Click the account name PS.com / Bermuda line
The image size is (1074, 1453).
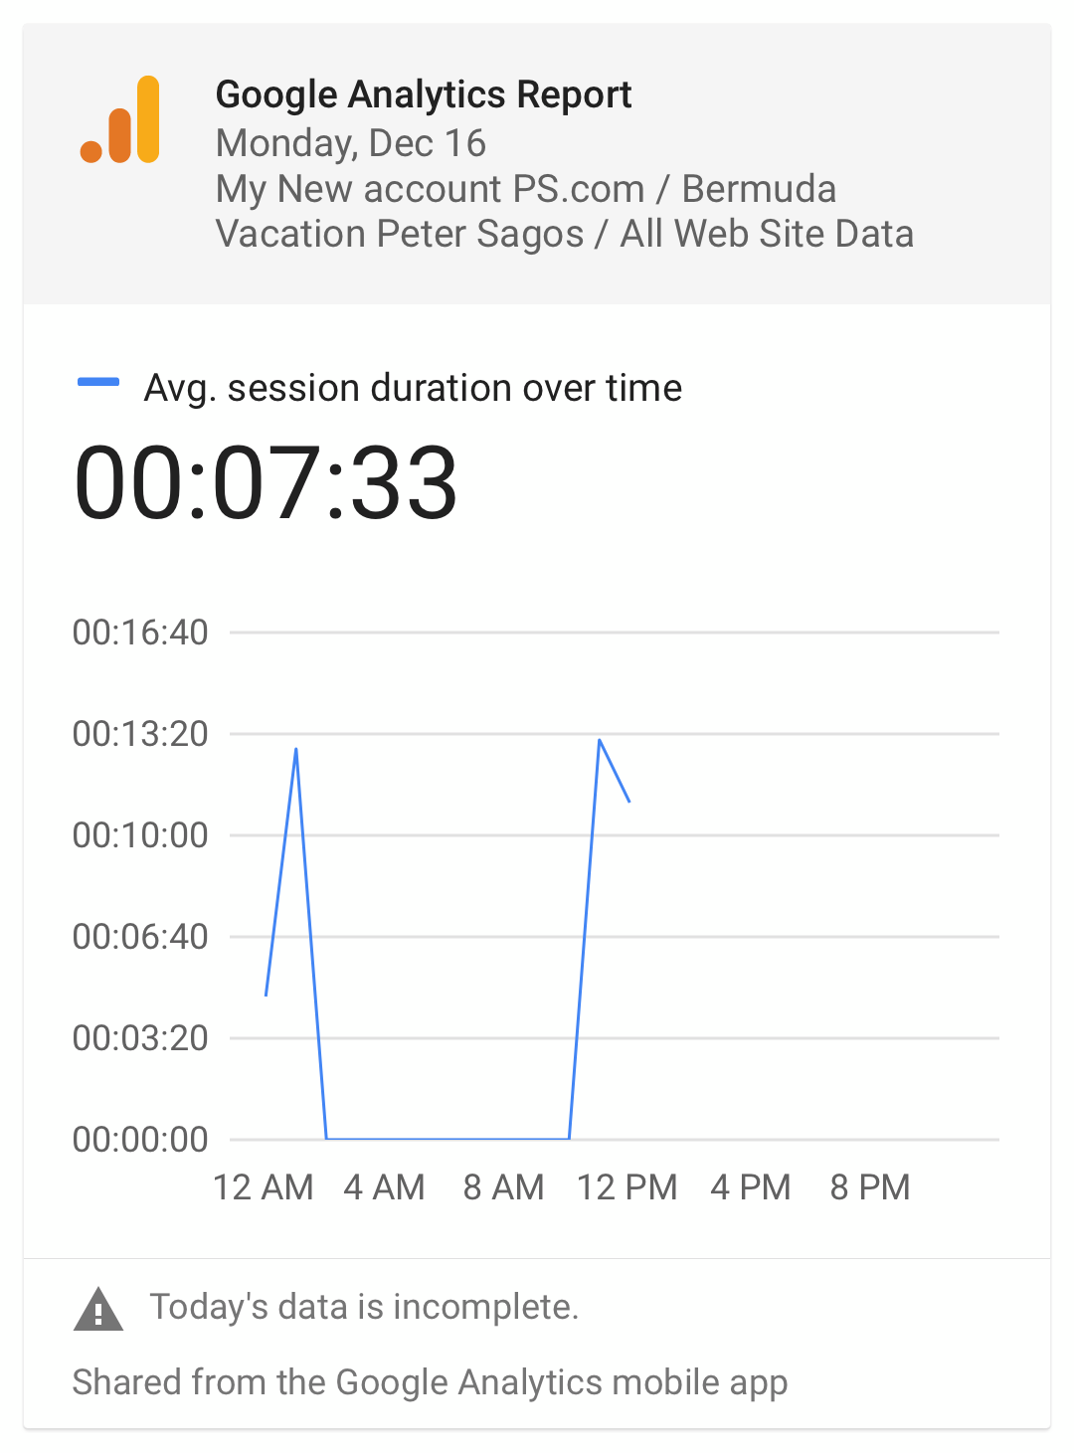(526, 189)
